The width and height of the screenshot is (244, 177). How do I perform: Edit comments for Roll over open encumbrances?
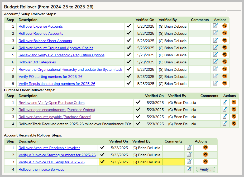[225, 109]
